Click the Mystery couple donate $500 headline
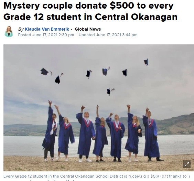The height and width of the screenshot is (181, 194). point(90,11)
